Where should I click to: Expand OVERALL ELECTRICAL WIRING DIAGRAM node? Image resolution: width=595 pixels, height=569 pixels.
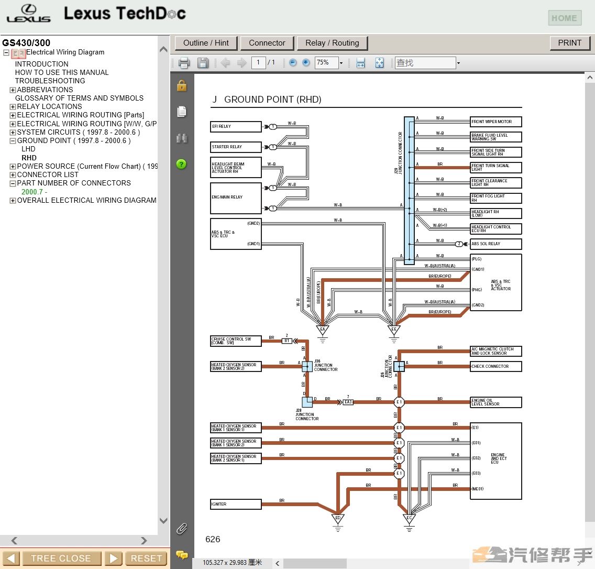pyautogui.click(x=13, y=201)
